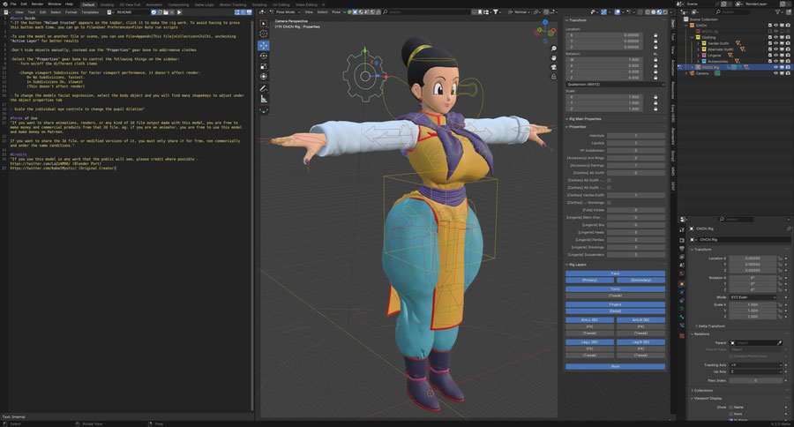Click the Torso rig layer button
The height and width of the screenshot is (427, 794).
(x=615, y=288)
